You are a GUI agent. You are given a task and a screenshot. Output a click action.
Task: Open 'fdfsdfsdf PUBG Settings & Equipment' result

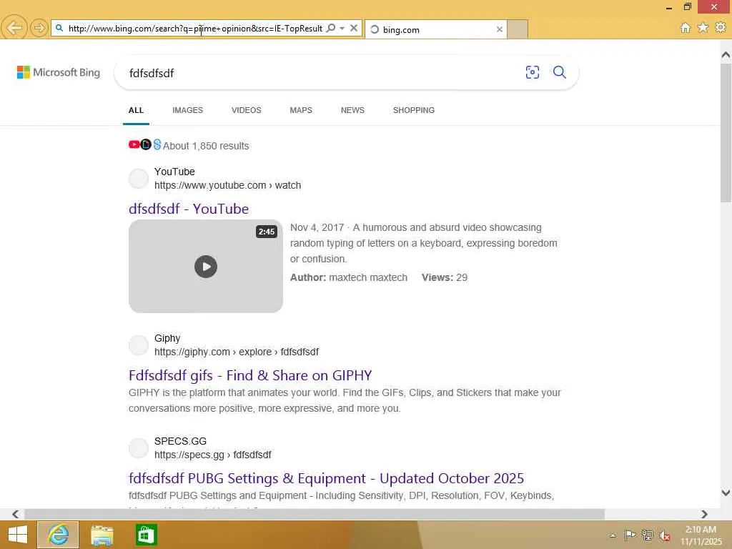[326, 478]
